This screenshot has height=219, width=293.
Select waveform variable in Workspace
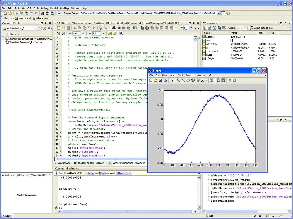tap(211, 44)
